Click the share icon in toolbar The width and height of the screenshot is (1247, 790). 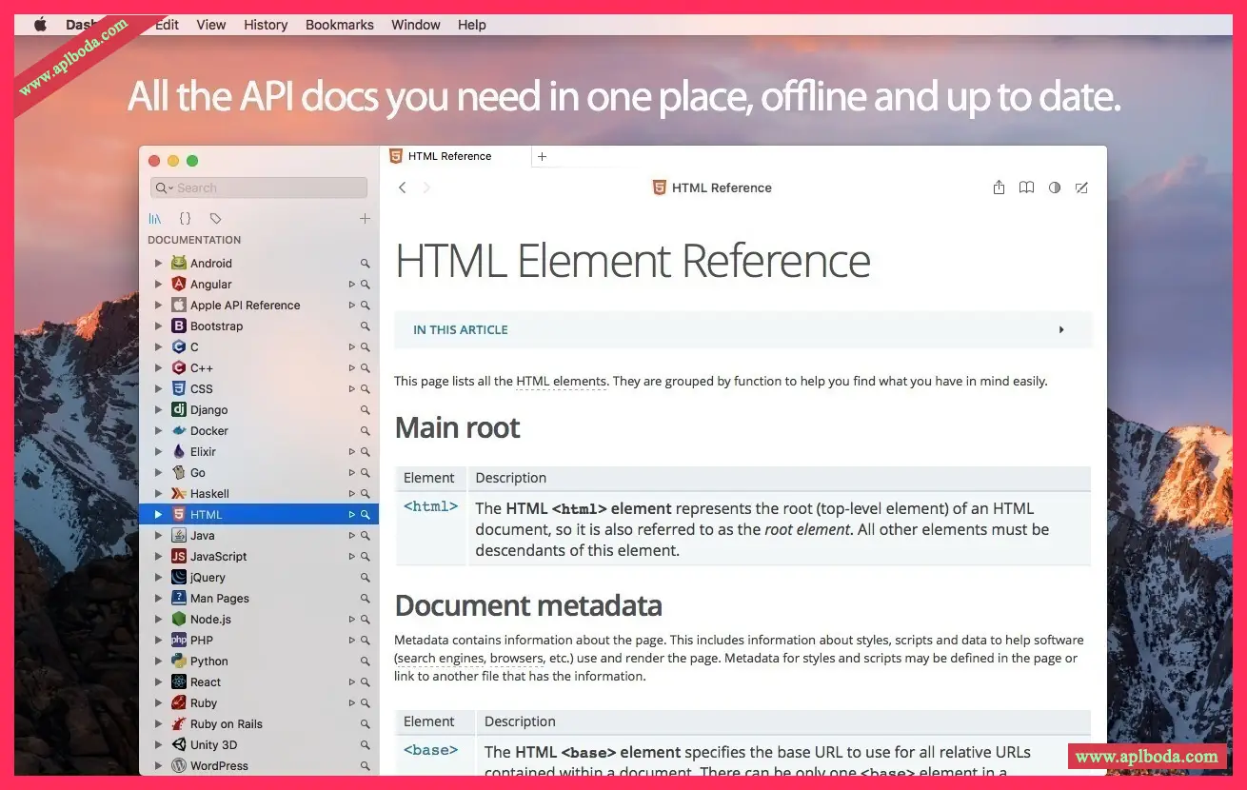pyautogui.click(x=999, y=188)
